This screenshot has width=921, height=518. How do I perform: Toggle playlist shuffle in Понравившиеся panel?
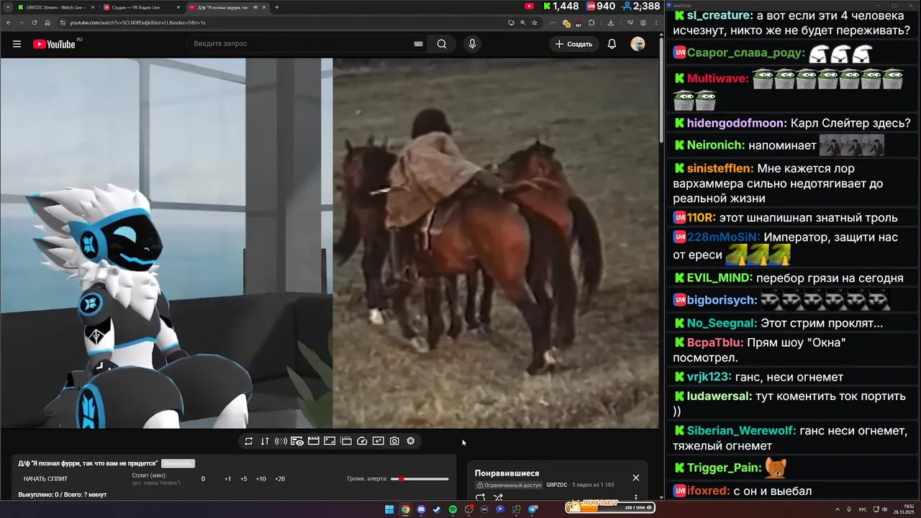(498, 497)
